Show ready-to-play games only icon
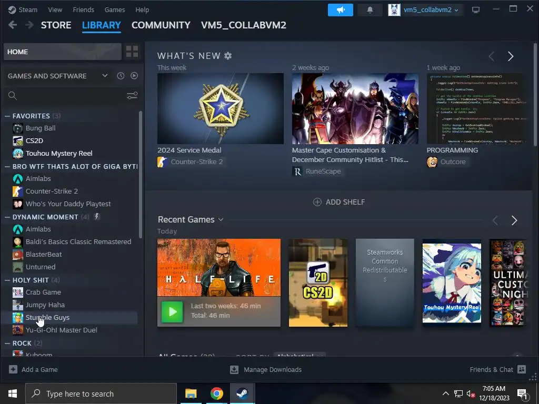This screenshot has height=404, width=539. (134, 76)
